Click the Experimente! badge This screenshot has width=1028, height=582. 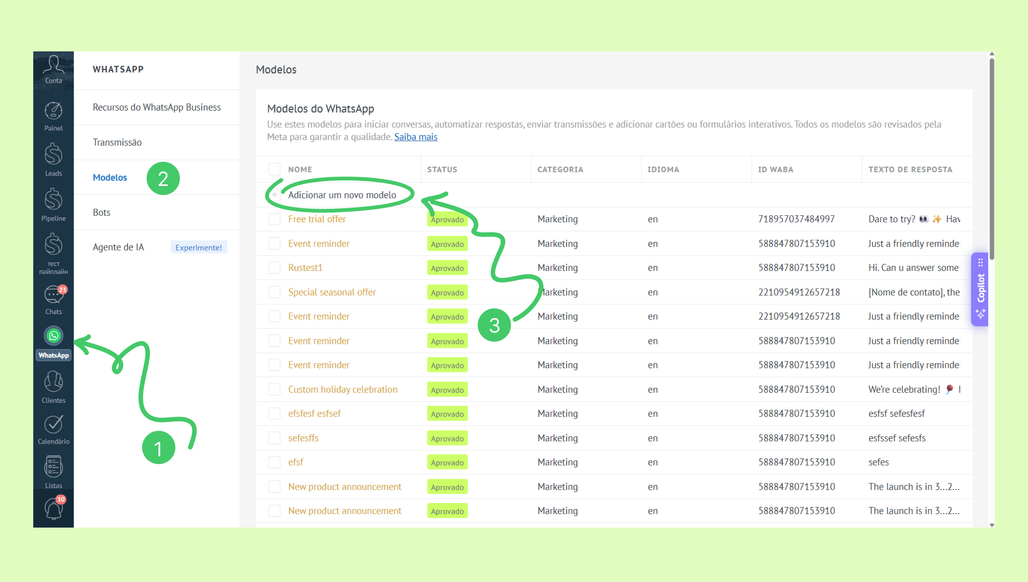(198, 248)
